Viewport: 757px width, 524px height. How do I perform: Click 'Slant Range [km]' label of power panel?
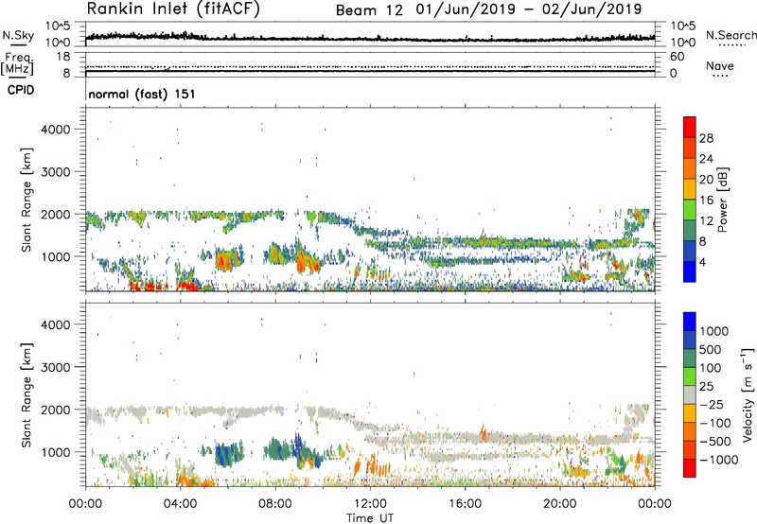coord(26,200)
